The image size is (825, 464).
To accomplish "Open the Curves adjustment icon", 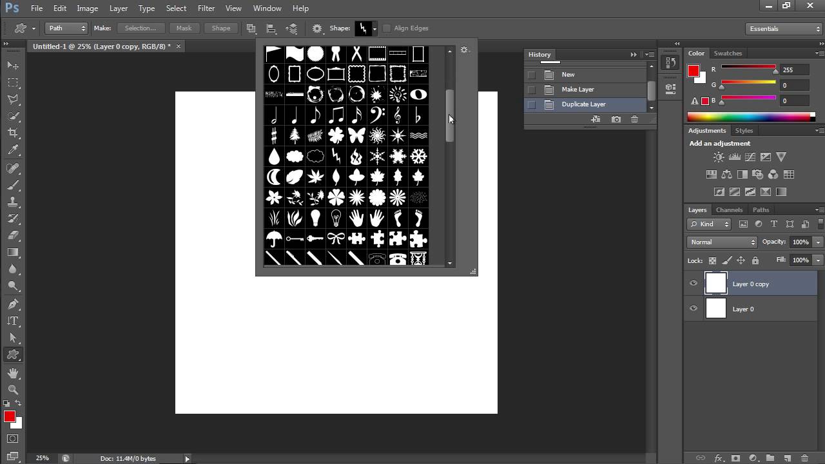I will (x=750, y=157).
